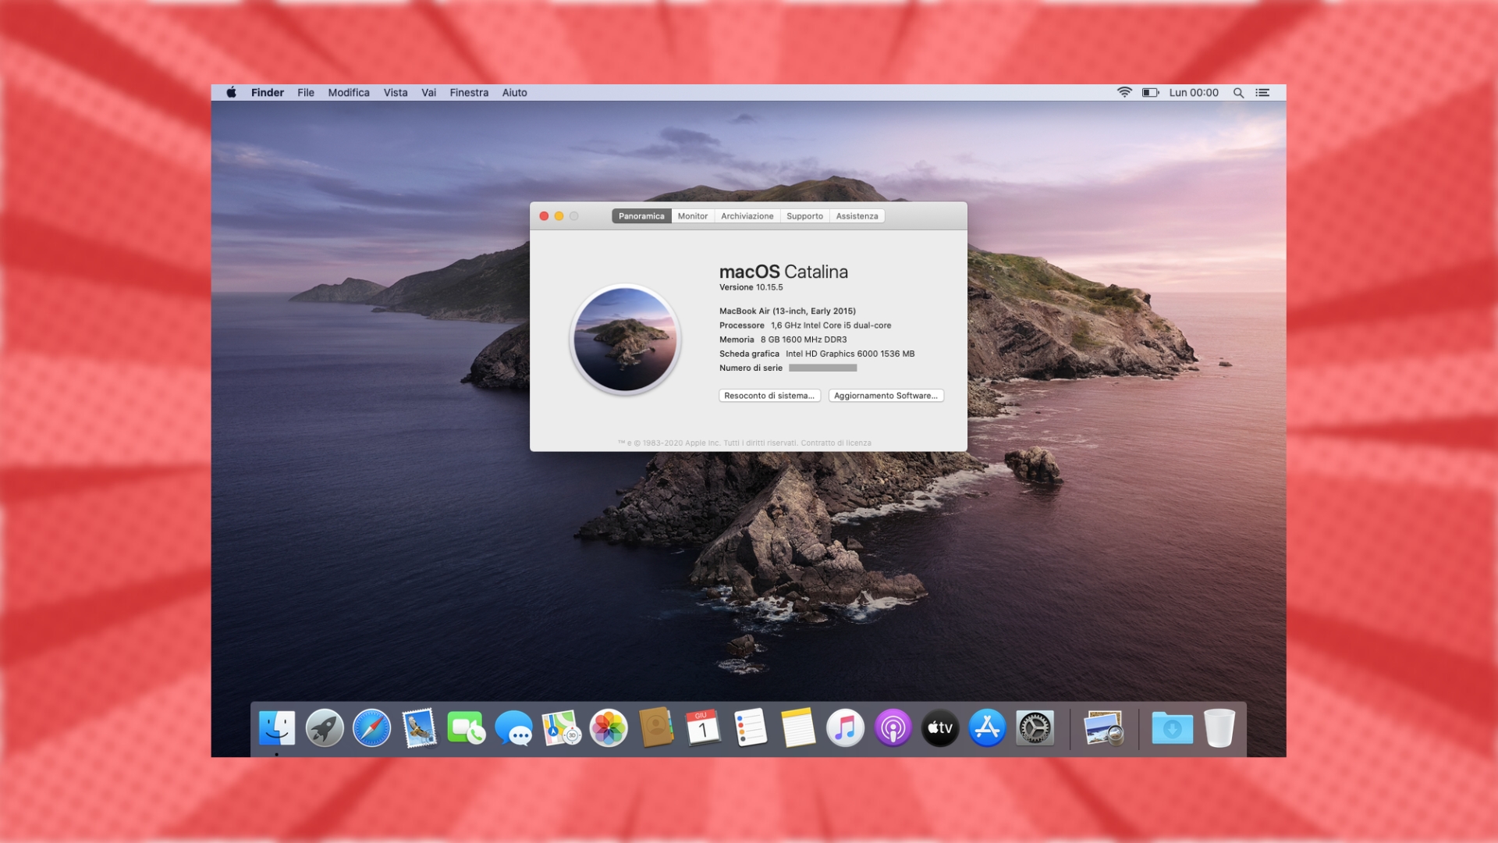
Task: Click the Numero di serie label
Action: point(751,368)
